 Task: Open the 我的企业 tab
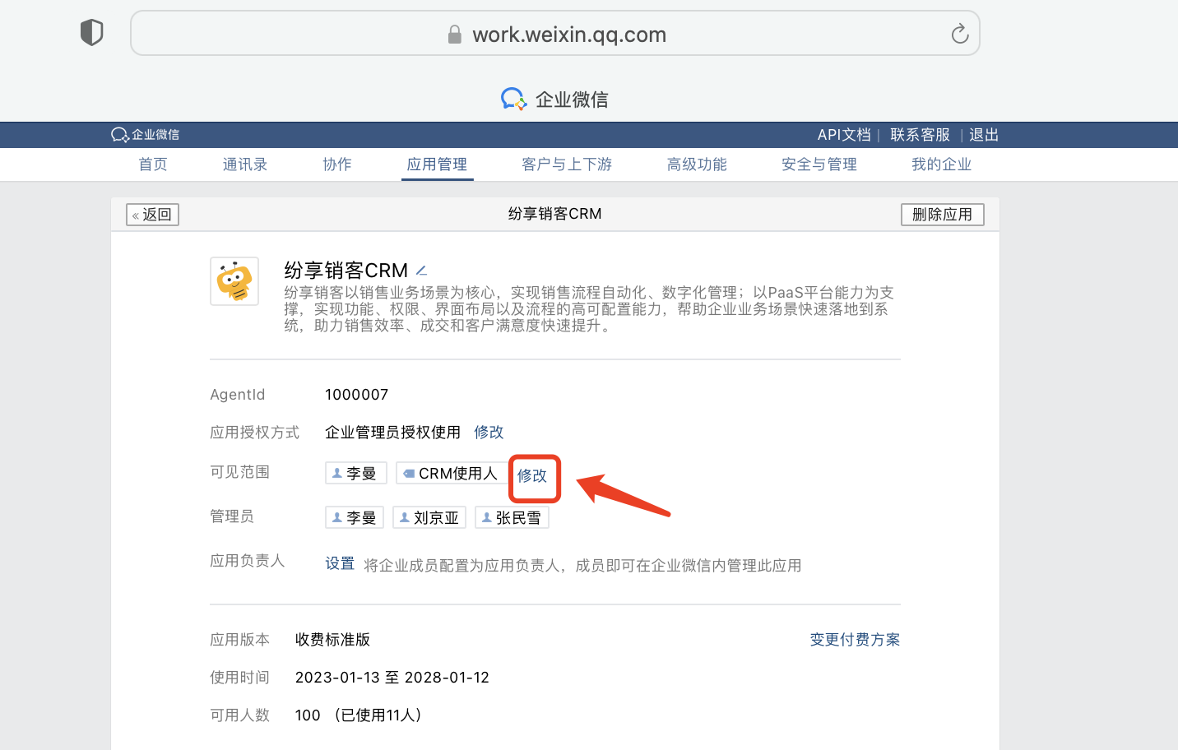pos(942,164)
